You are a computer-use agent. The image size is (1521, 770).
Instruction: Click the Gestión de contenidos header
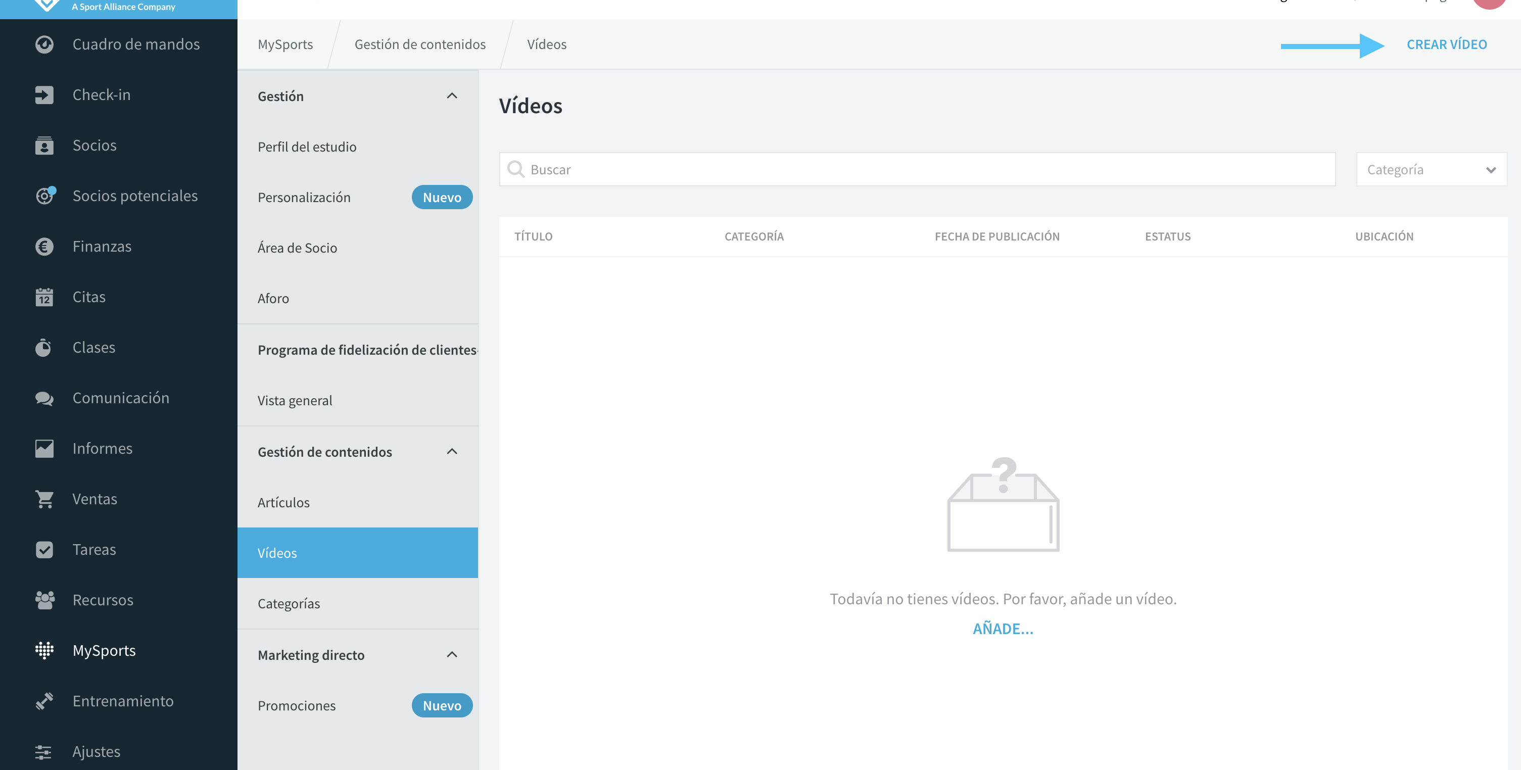[358, 452]
